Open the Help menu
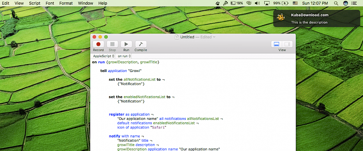Image resolution: width=363 pixels, height=151 pixels. click(x=103, y=3)
